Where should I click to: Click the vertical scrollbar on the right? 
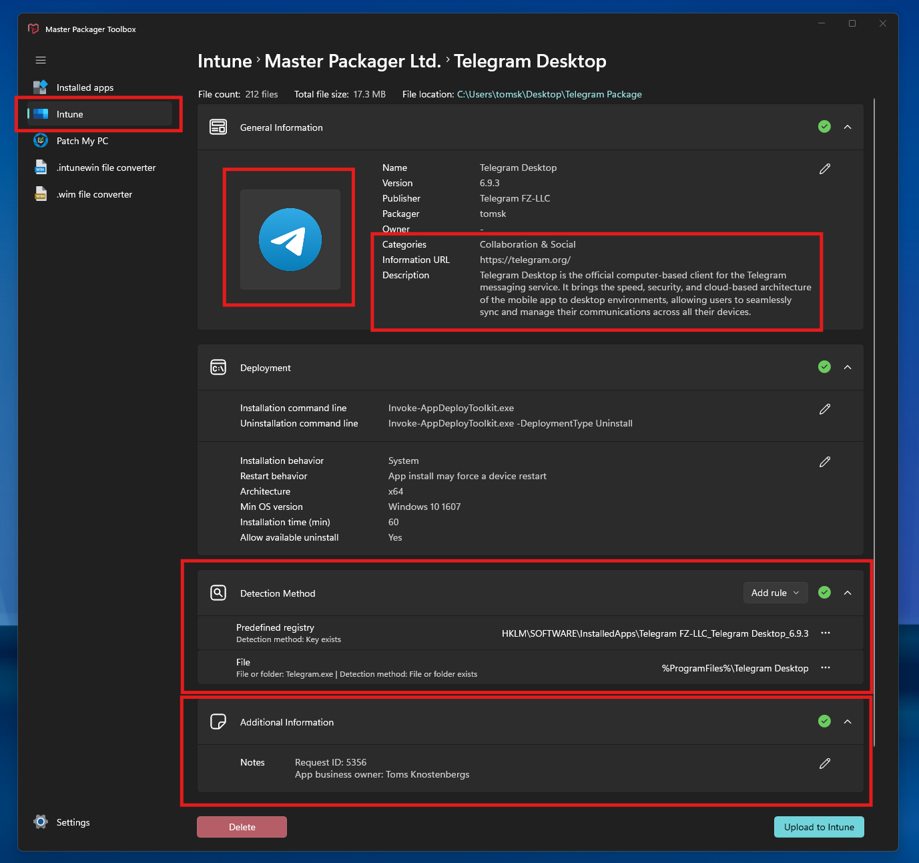(x=874, y=422)
